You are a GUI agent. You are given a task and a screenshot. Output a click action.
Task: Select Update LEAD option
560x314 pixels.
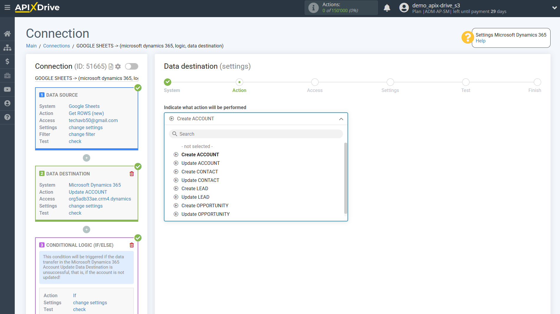point(195,197)
